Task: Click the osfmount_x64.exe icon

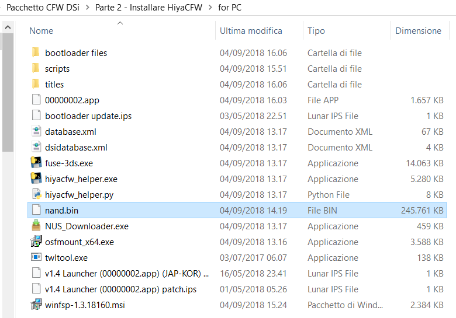Action: click(36, 242)
